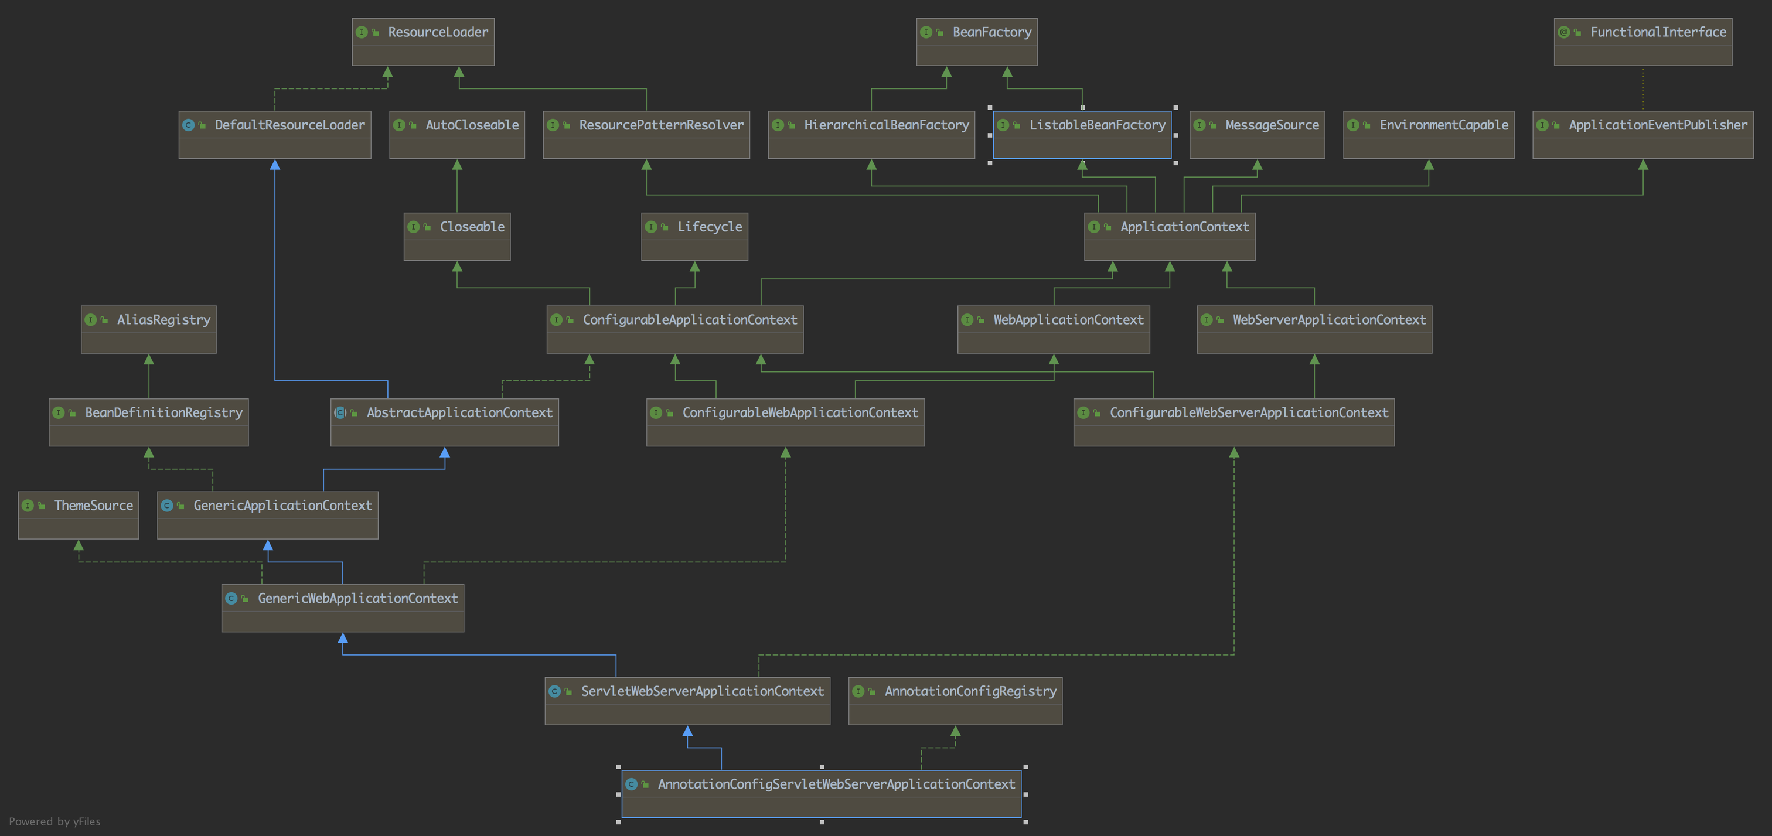The image size is (1772, 836).
Task: Click the interface icon on AnnotationConfigRegistry node
Action: (858, 692)
